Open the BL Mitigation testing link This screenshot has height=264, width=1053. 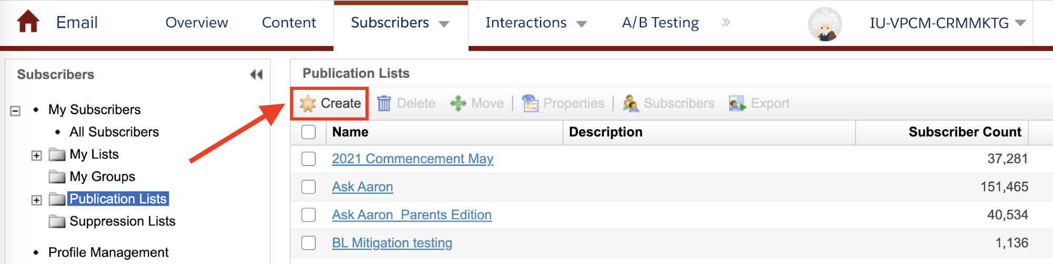click(x=392, y=243)
